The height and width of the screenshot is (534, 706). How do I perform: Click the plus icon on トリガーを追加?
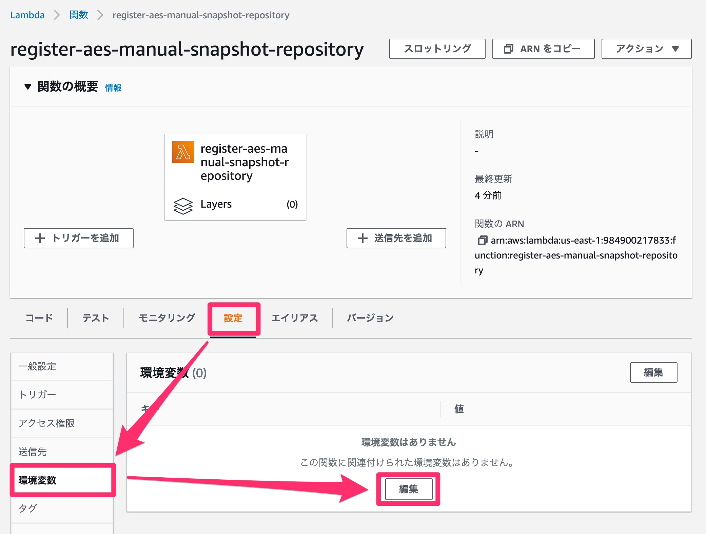pos(40,238)
